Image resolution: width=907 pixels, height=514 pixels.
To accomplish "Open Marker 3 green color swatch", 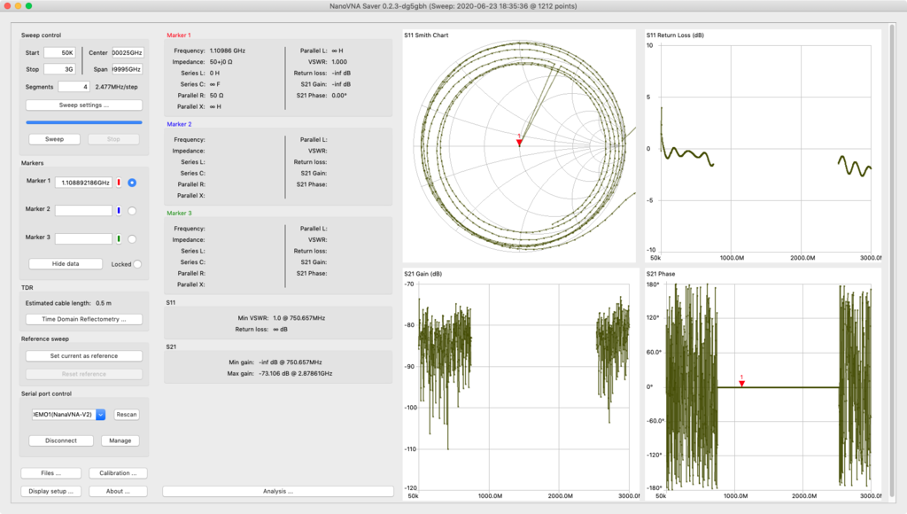I will pyautogui.click(x=119, y=239).
